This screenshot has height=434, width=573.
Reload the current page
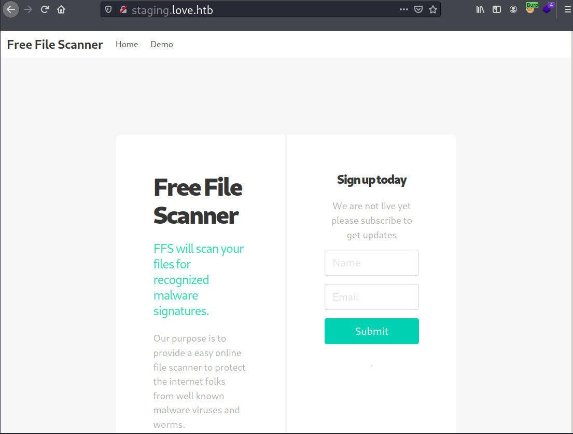click(x=45, y=9)
